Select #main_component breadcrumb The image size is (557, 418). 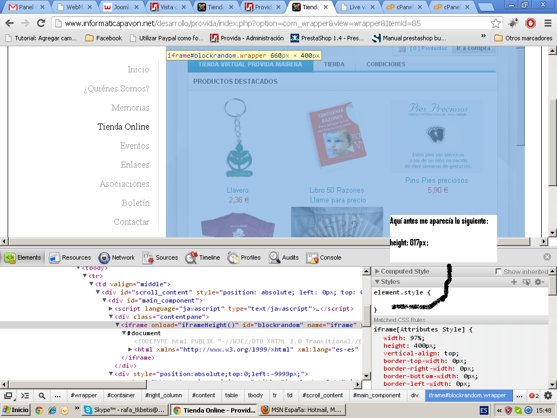(376, 395)
